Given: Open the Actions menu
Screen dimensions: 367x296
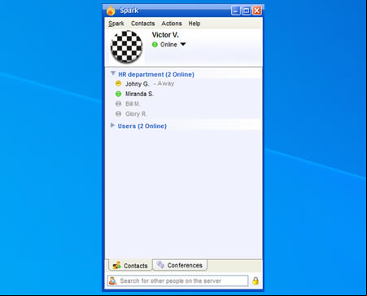Looking at the screenshot, I should click(172, 24).
